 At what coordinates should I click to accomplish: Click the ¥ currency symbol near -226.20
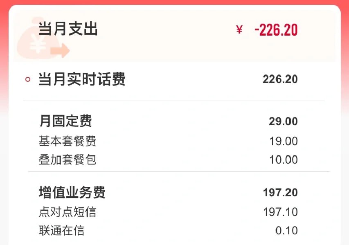pyautogui.click(x=239, y=29)
